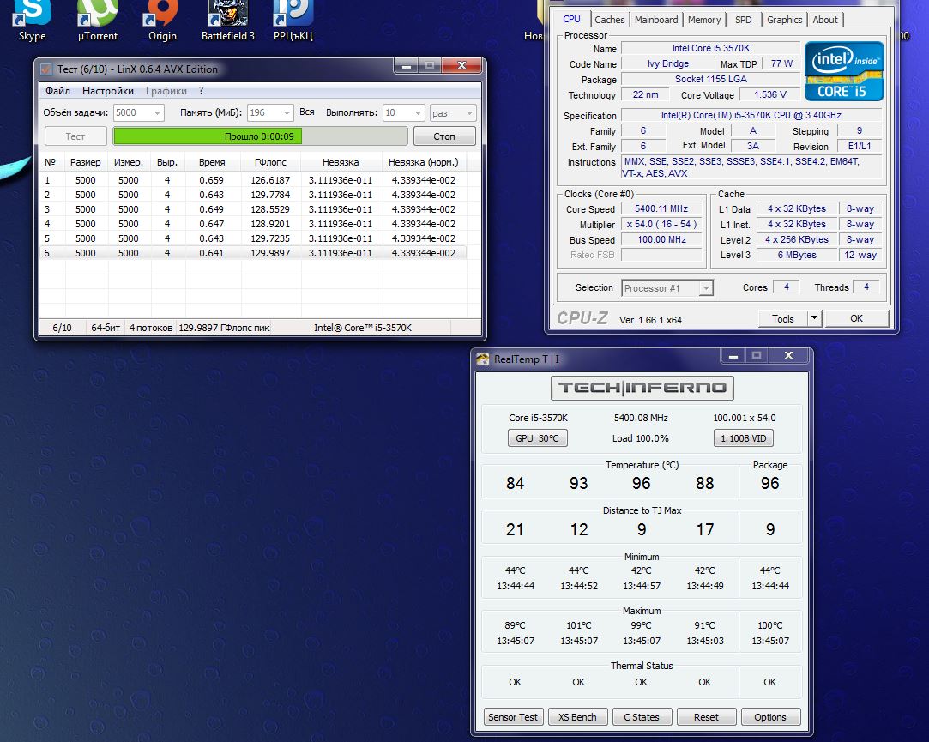Click the LinX elapsed time progress bar
Screen dimensions: 929x742
click(x=260, y=136)
